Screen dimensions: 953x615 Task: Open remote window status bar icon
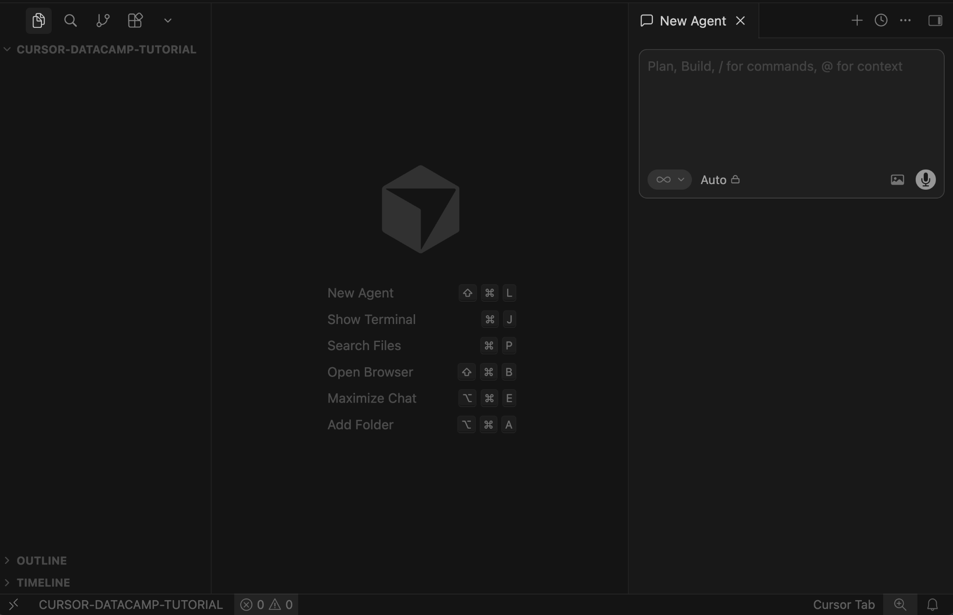click(x=13, y=604)
